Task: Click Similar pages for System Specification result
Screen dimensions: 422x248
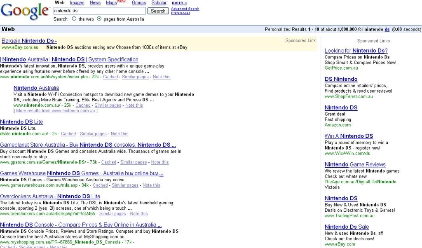Action: tap(135, 77)
